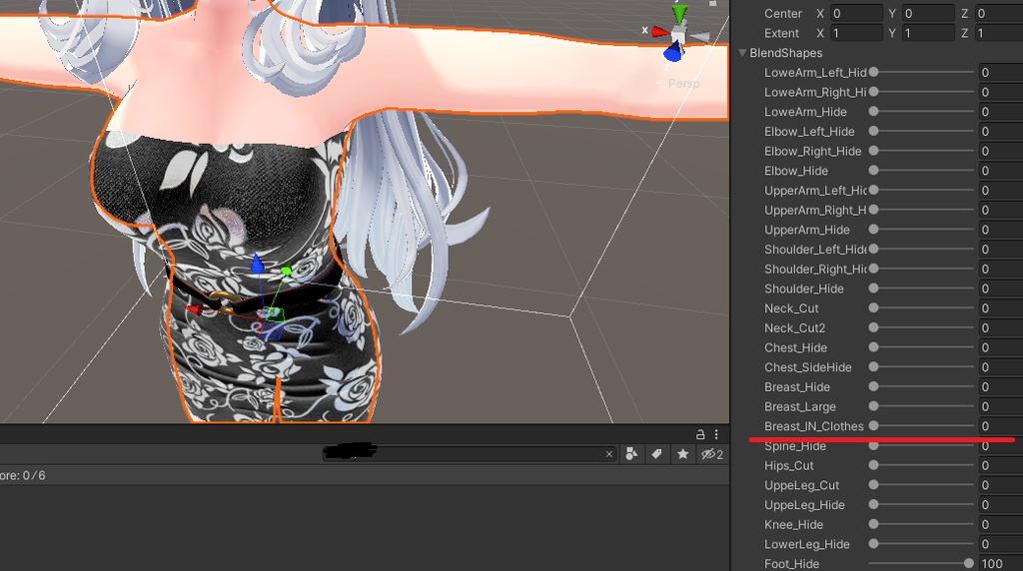Click the UpperArm_Hide slider handle
The width and height of the screenshot is (1023, 571).
point(873,230)
